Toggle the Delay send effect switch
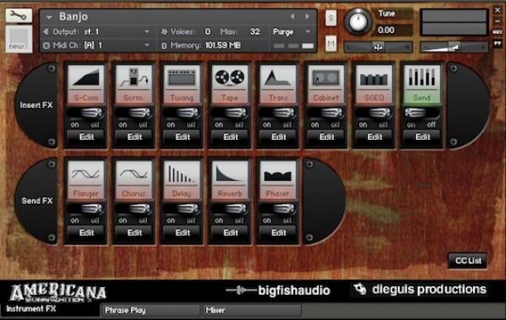Screen dimensions: 506x320 pos(182,209)
